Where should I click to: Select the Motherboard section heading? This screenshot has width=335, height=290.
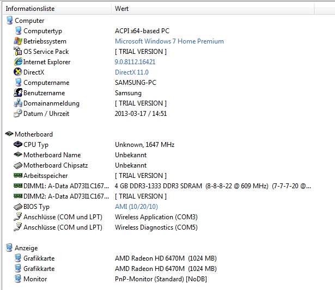[34, 134]
